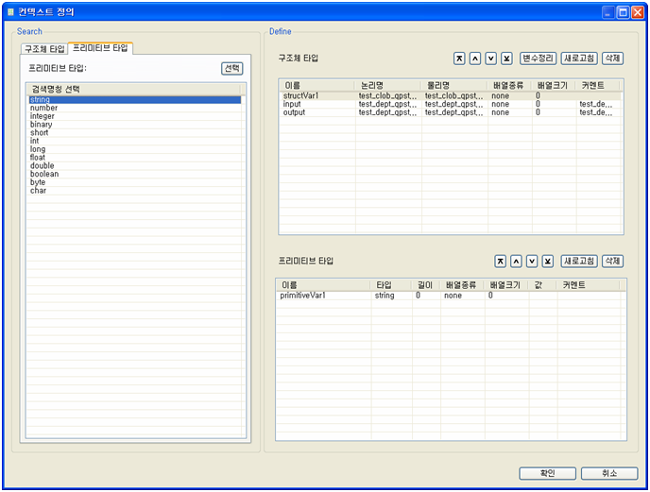
Task: Click struct table 배열크기 column header
Action: tap(555, 86)
